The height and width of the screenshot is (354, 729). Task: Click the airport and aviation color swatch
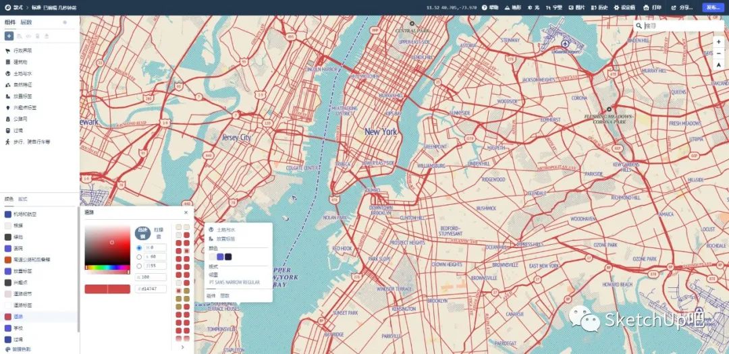[x=8, y=214]
